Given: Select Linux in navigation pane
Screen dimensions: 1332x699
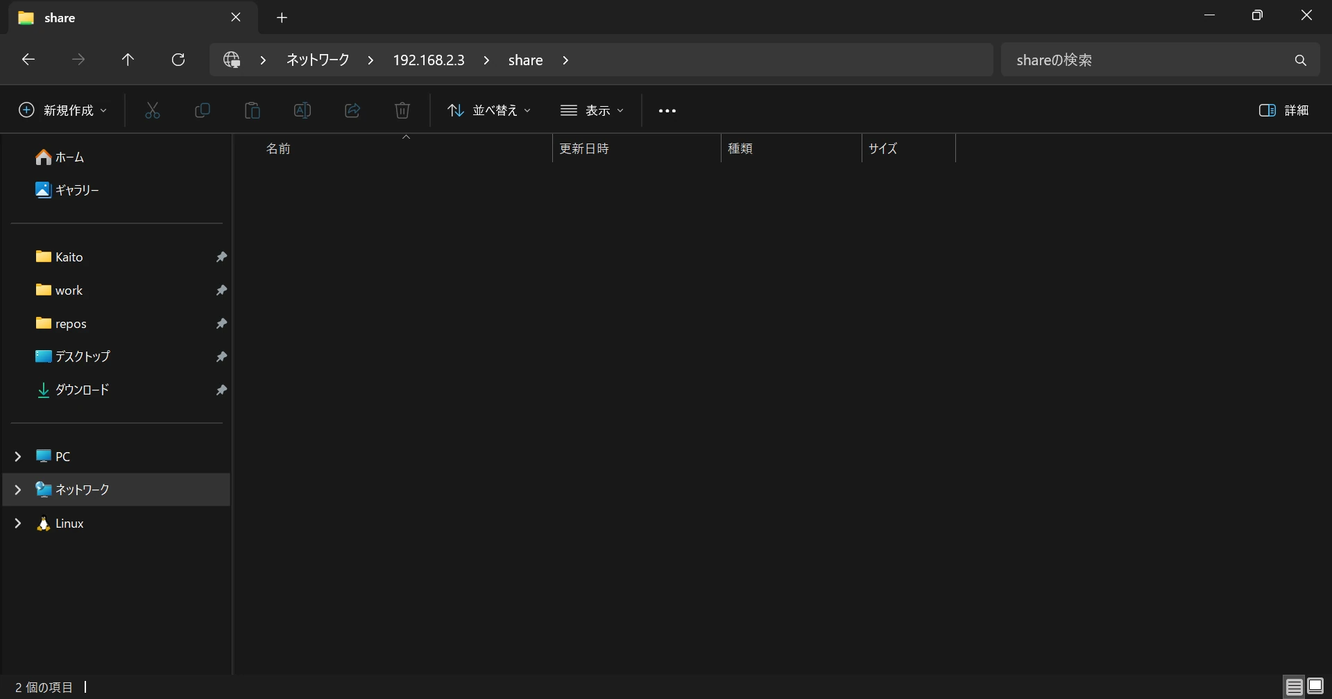Looking at the screenshot, I should 117,524.
